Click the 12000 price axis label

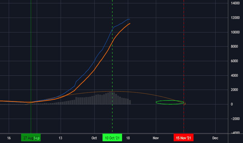point(235,18)
